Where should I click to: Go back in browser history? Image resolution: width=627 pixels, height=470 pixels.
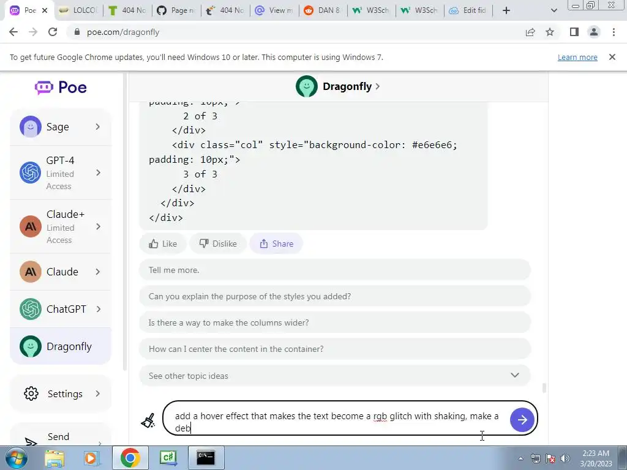(x=13, y=32)
